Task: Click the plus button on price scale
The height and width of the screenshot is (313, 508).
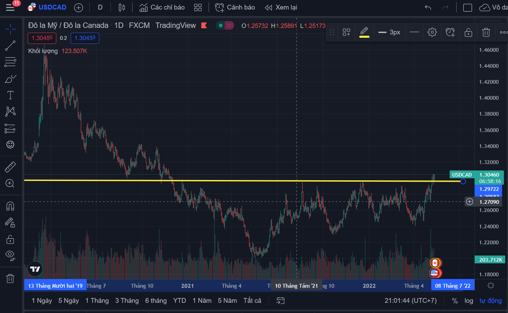Action: (x=470, y=202)
